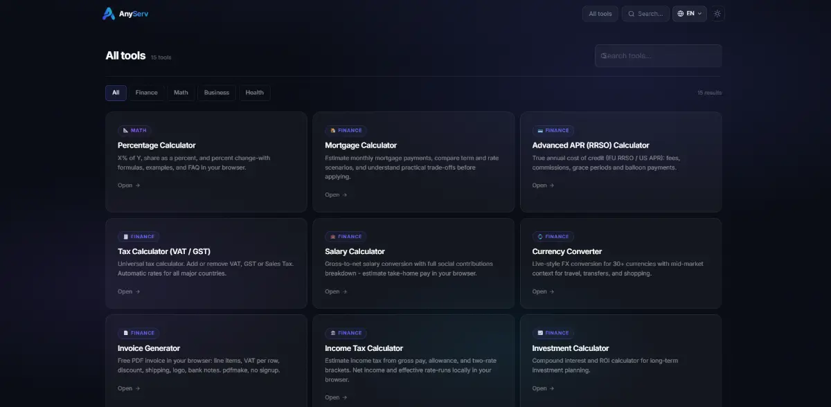This screenshot has width=831, height=407.
Task: Click the Salary Calculator title
Action: click(355, 251)
